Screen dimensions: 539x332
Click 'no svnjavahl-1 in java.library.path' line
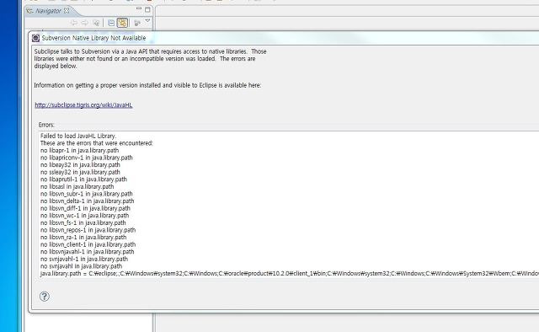pos(84,259)
